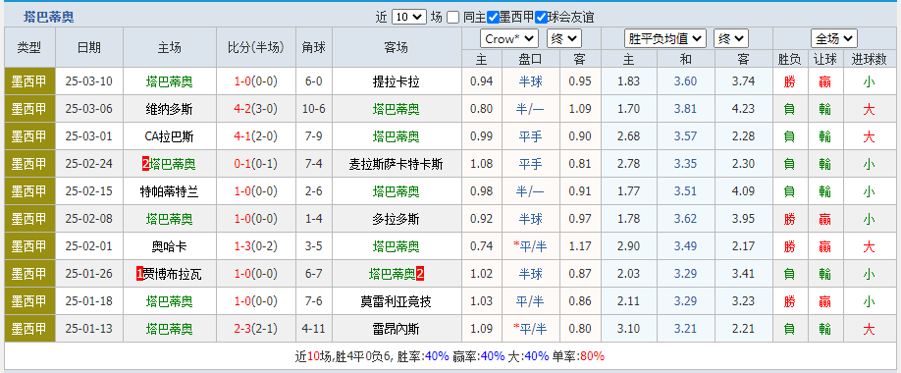This screenshot has width=901, height=373.
Task: Open the 终 dropdown beside 胜平负均值
Action: click(731, 39)
